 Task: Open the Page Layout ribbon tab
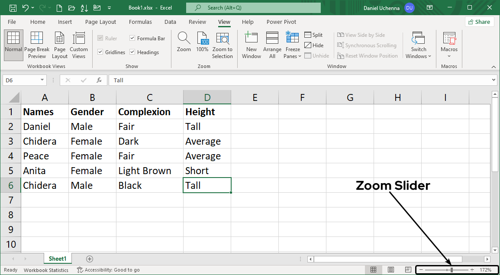click(x=100, y=22)
